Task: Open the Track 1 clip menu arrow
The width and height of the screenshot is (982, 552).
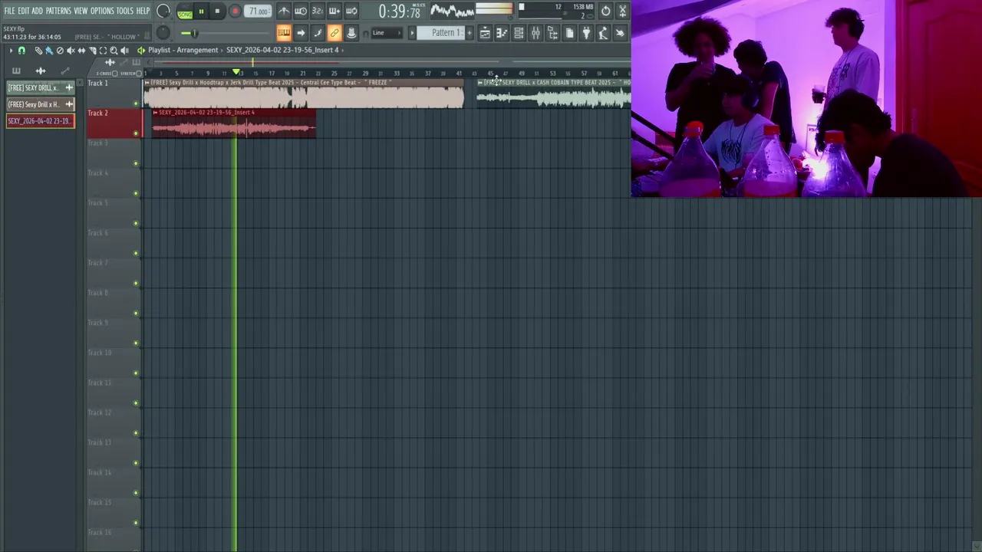Action: point(147,83)
